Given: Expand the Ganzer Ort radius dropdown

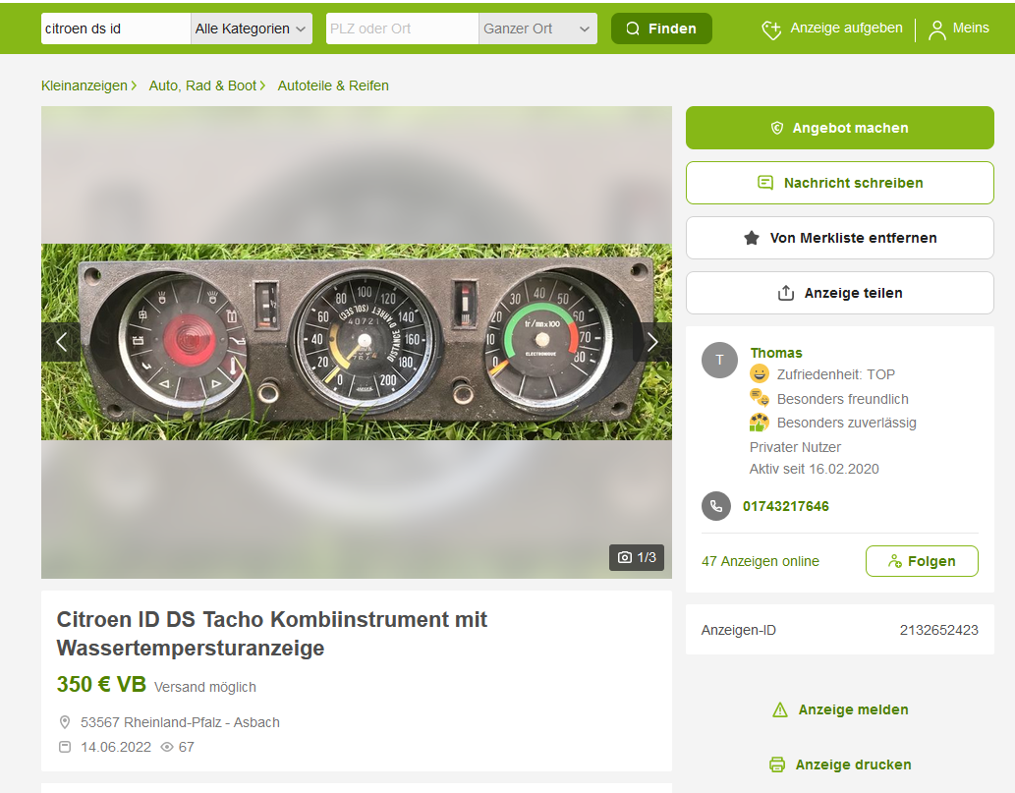Looking at the screenshot, I should (x=537, y=28).
